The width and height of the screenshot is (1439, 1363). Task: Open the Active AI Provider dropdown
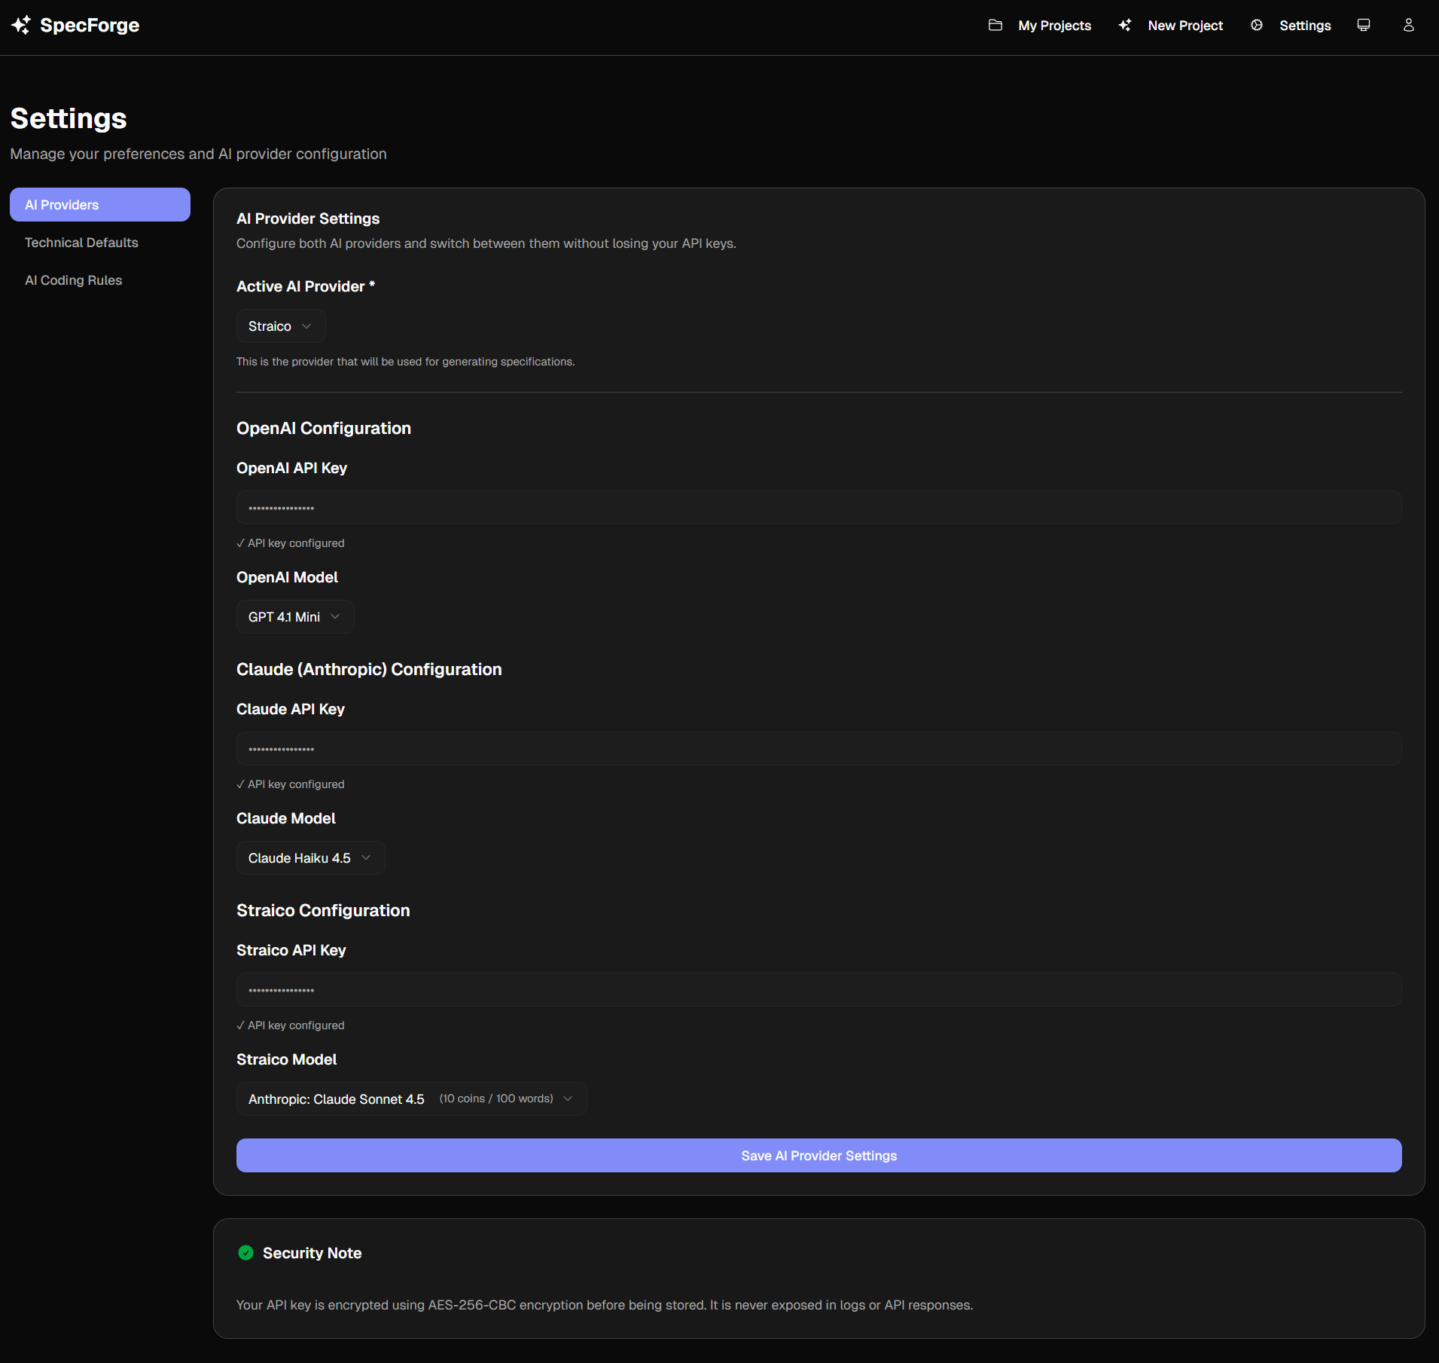279,325
